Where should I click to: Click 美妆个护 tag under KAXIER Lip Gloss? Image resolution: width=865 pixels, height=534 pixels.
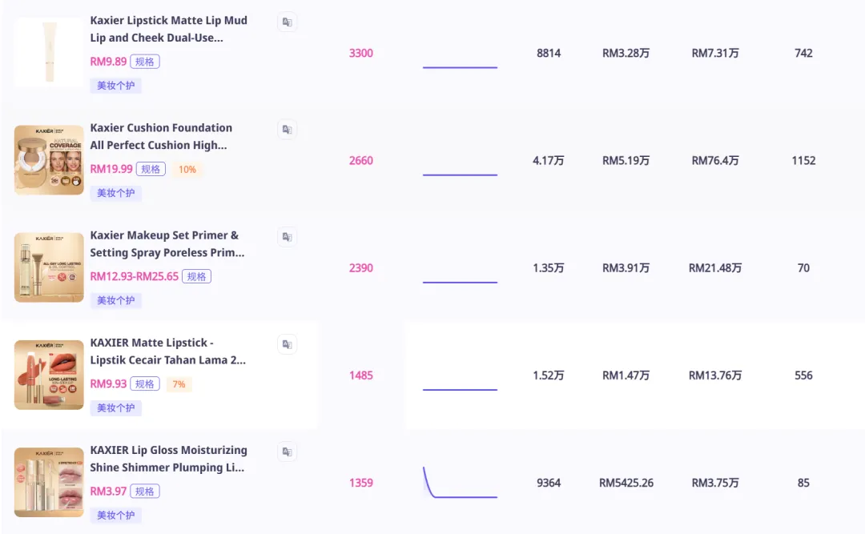click(116, 516)
